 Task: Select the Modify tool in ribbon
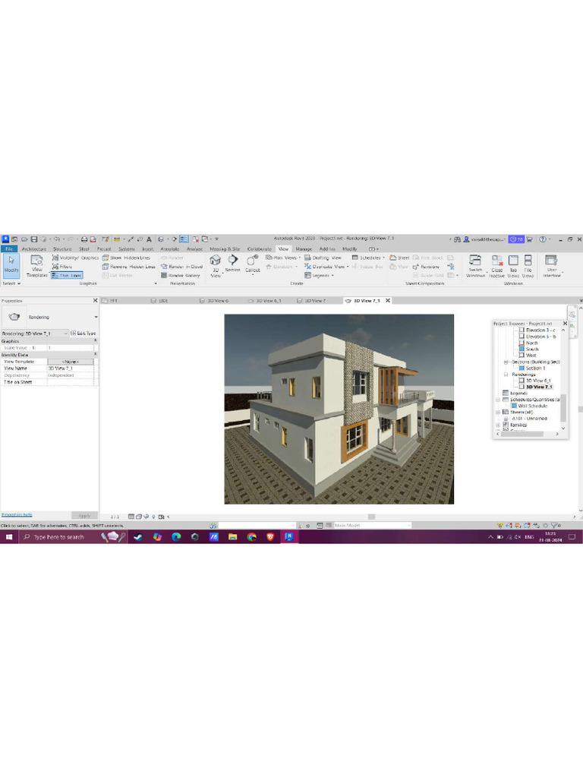pos(11,265)
